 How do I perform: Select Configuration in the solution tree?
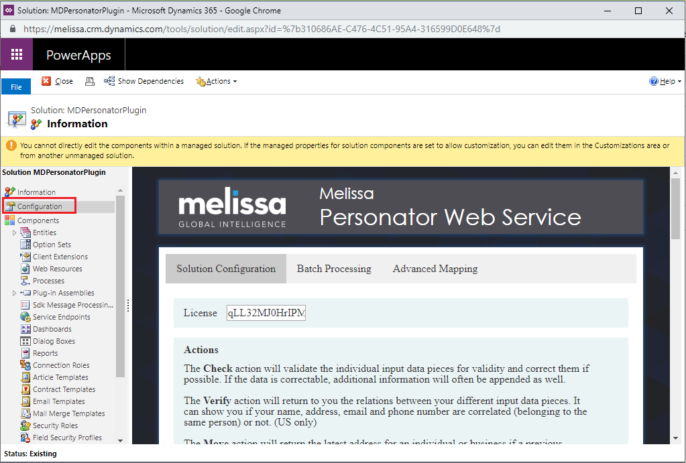[x=40, y=206]
